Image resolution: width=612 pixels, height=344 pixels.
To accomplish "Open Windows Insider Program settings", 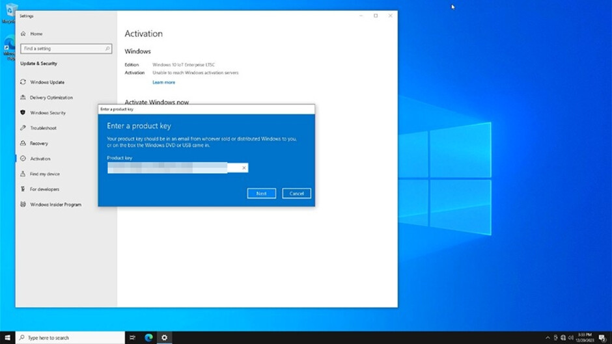I will click(x=56, y=204).
